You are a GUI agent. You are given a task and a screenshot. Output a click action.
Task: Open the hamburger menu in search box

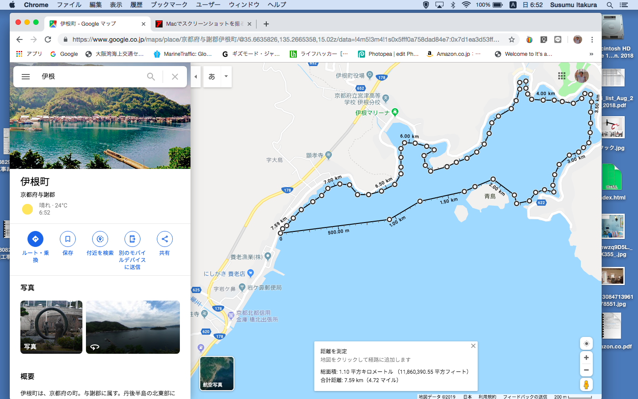point(26,77)
